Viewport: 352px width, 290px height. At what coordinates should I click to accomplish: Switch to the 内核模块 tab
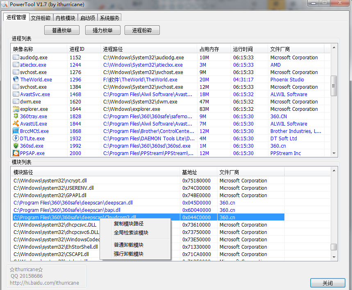pyautogui.click(x=65, y=18)
